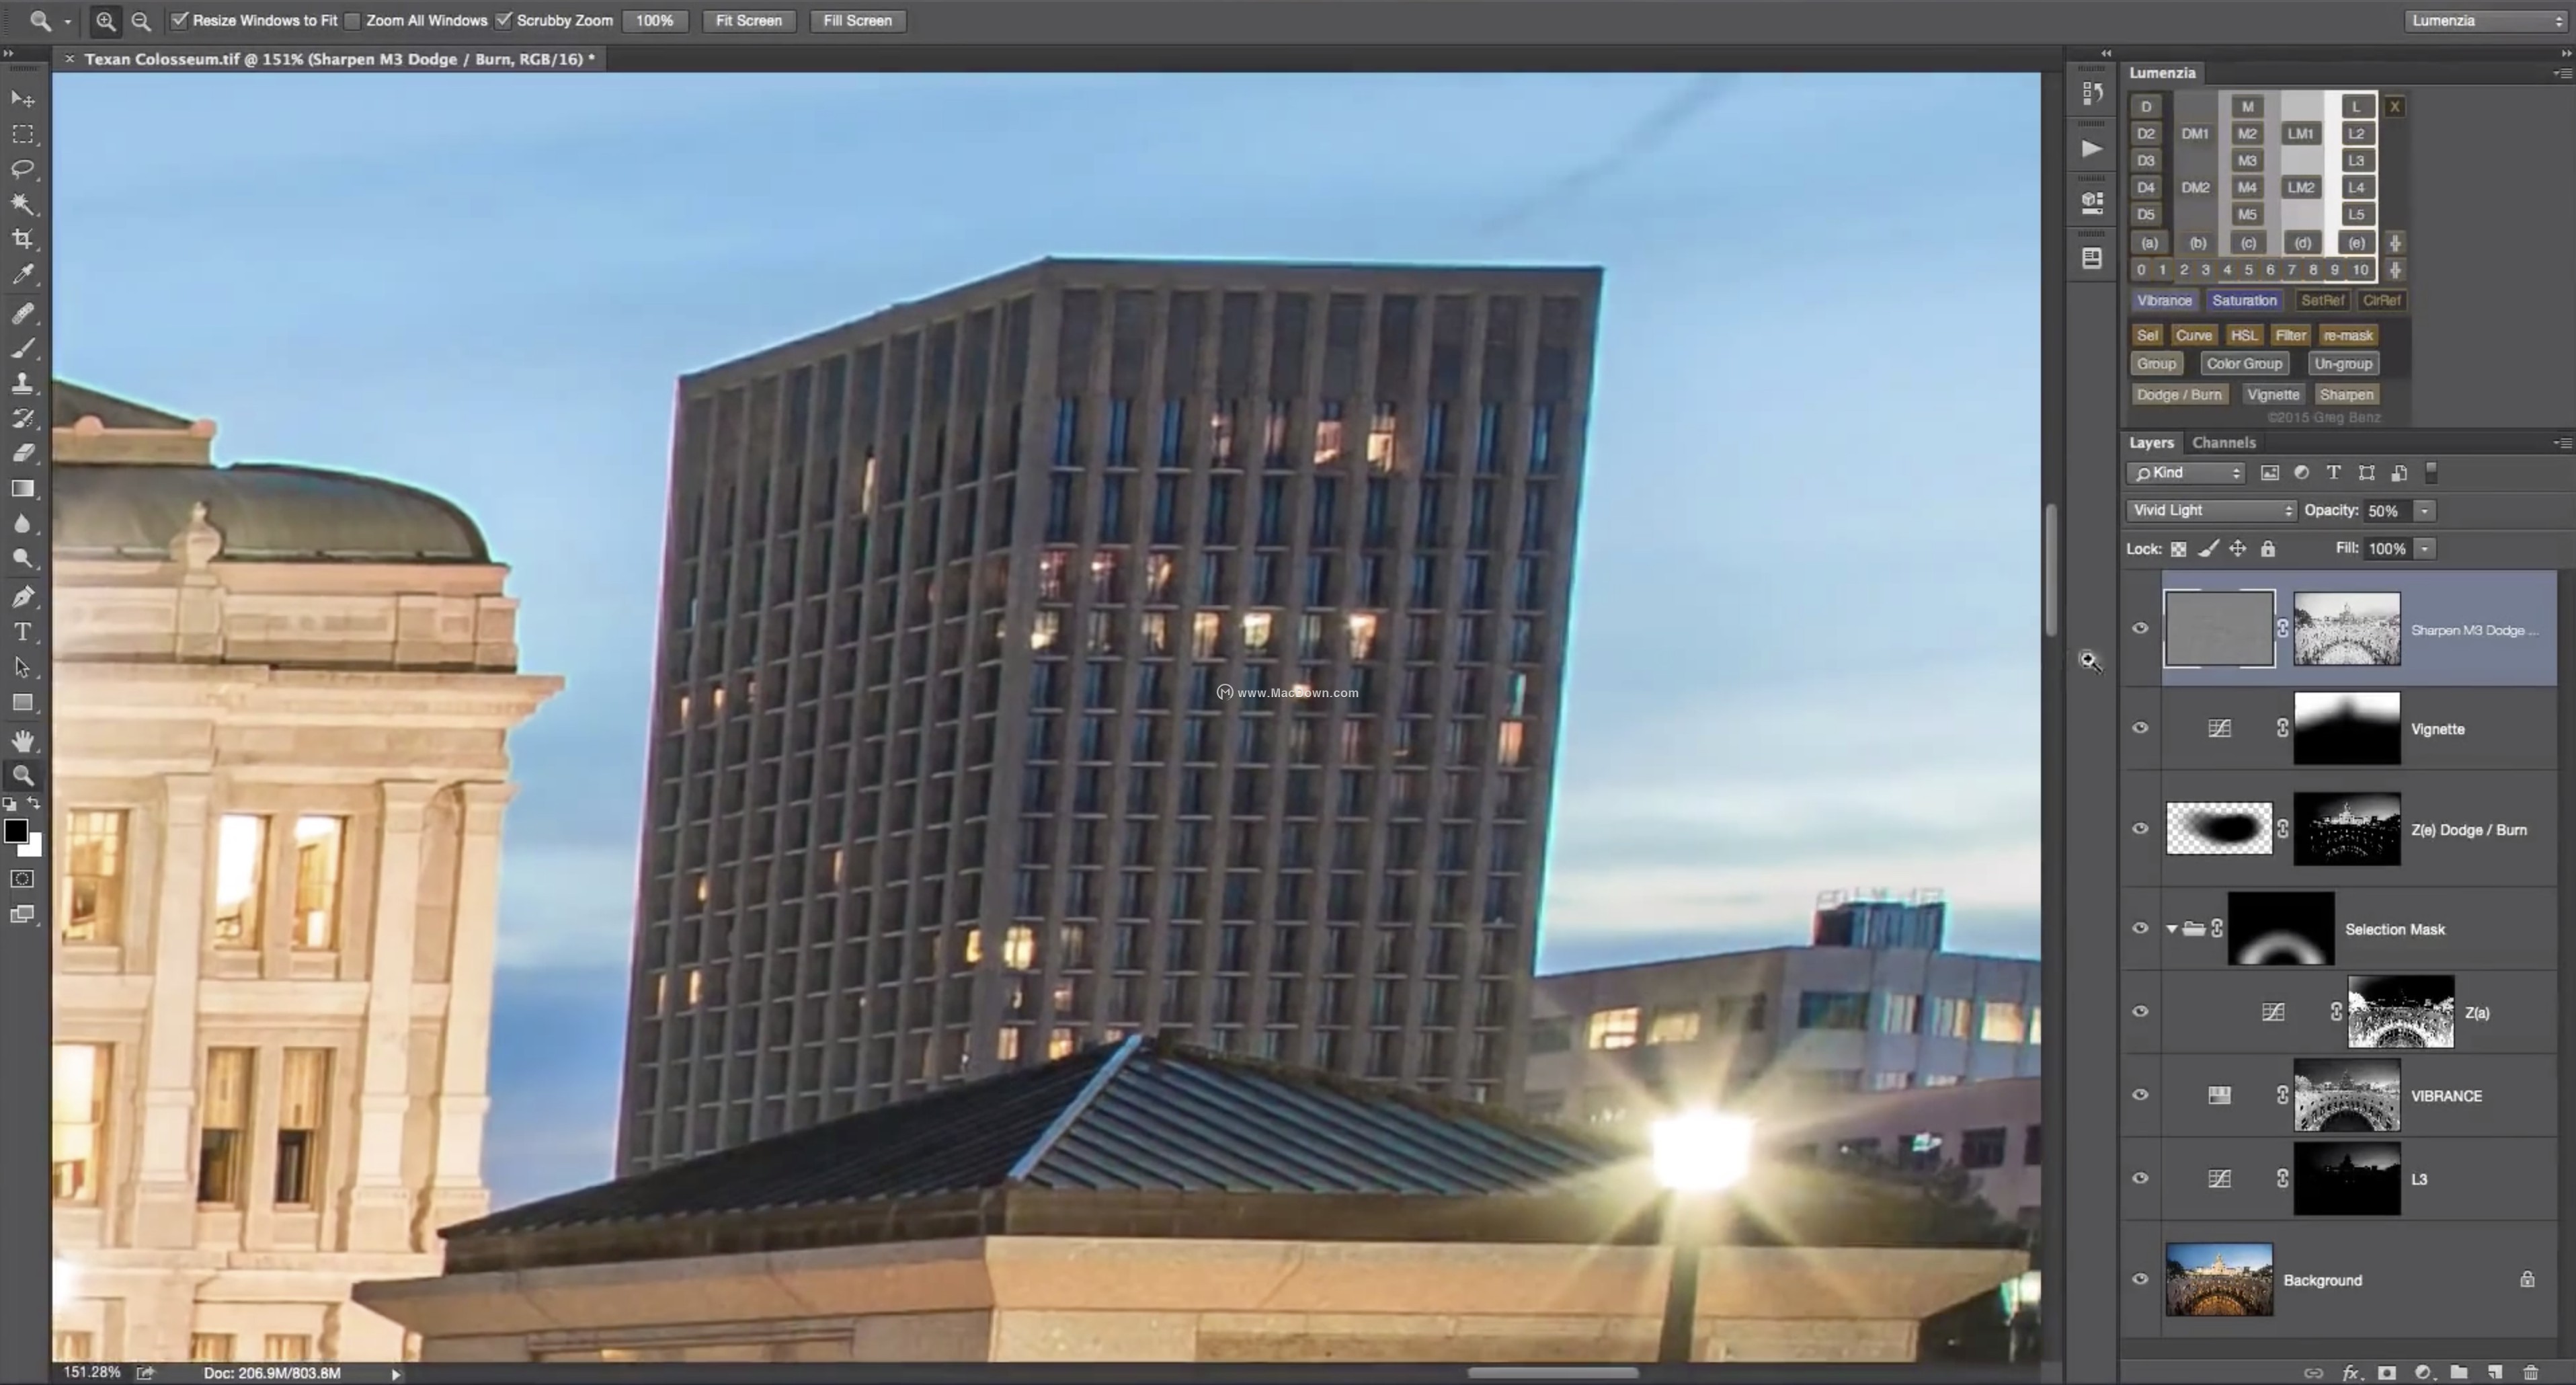This screenshot has width=2576, height=1385.
Task: Choose the Type tool
Action: point(22,632)
